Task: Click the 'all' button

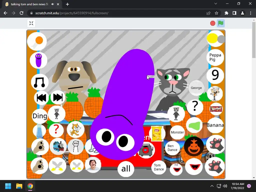Action: 126,169
